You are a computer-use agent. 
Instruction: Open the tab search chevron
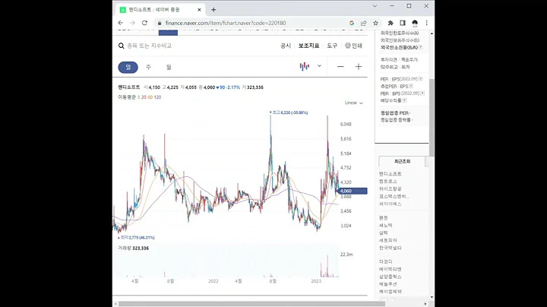click(375, 6)
